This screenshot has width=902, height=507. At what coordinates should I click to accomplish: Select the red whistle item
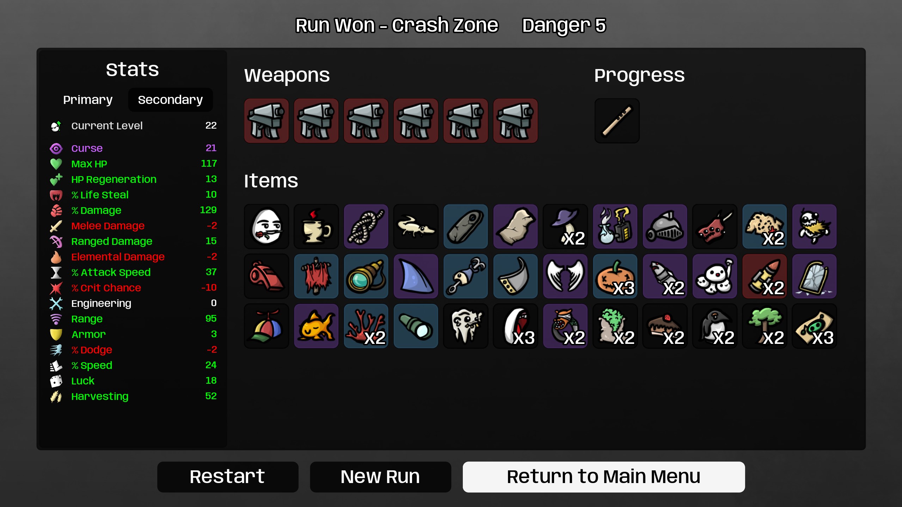[x=266, y=276]
